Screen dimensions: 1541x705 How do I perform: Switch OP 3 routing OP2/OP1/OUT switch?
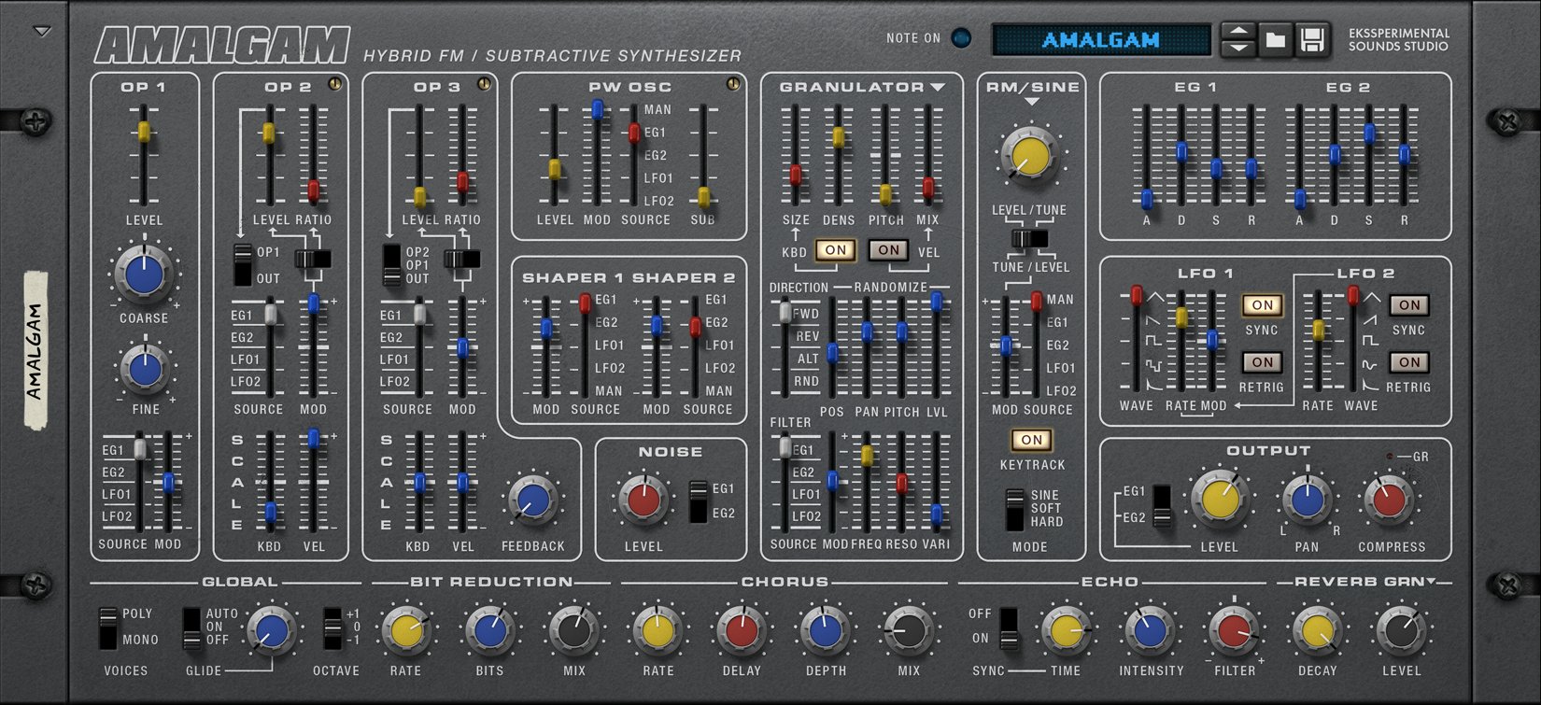pos(392,265)
